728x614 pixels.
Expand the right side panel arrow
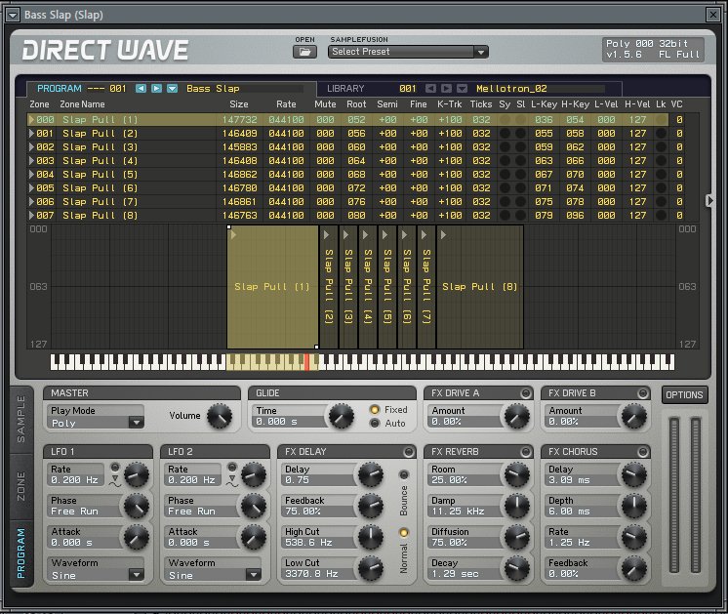point(708,201)
